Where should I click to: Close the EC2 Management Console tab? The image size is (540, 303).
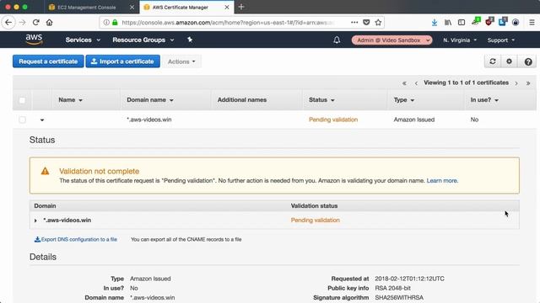click(x=132, y=8)
